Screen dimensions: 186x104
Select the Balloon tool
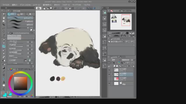[x=4, y=86]
